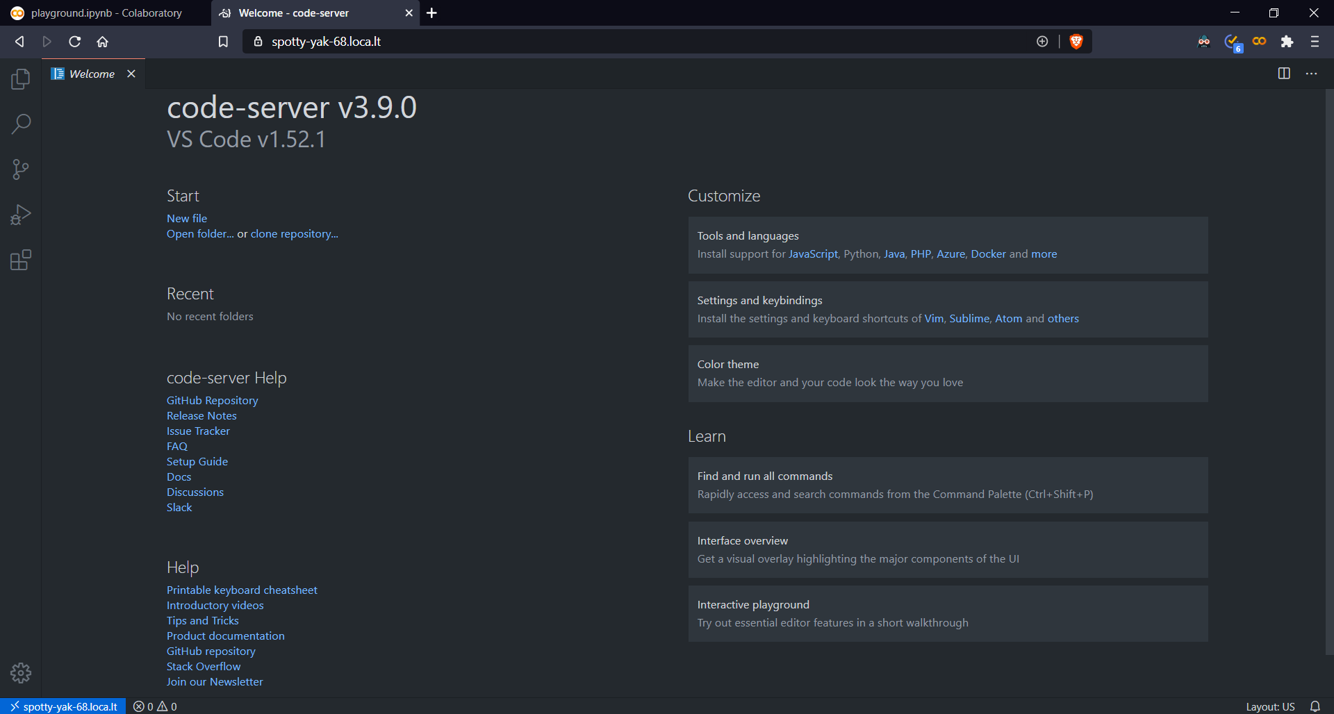1334x714 pixels.
Task: Click the orange Colab extension icon in toolbar
Action: pyautogui.click(x=1259, y=42)
